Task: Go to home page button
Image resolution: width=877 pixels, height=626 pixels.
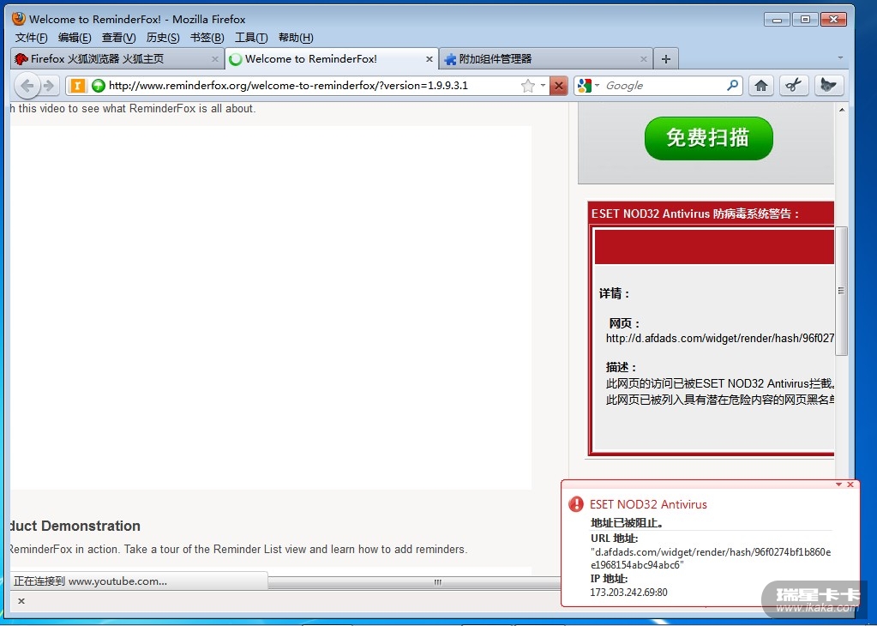Action: [x=760, y=86]
